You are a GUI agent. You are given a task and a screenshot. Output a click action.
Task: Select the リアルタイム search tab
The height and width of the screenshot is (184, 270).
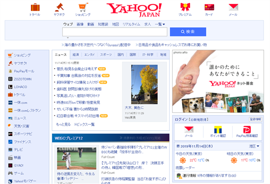click(131, 24)
